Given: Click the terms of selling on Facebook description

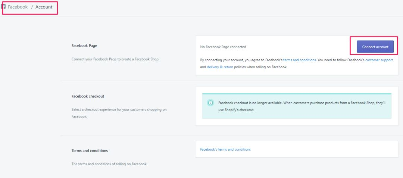Looking at the screenshot, I should [109, 164].
